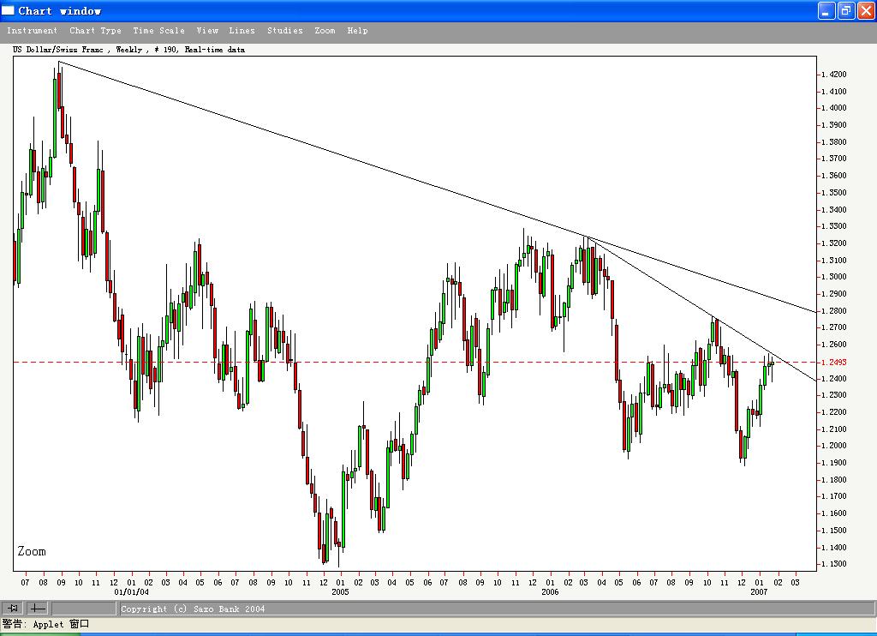Open the Studies menu
The height and width of the screenshot is (636, 877).
coord(284,30)
